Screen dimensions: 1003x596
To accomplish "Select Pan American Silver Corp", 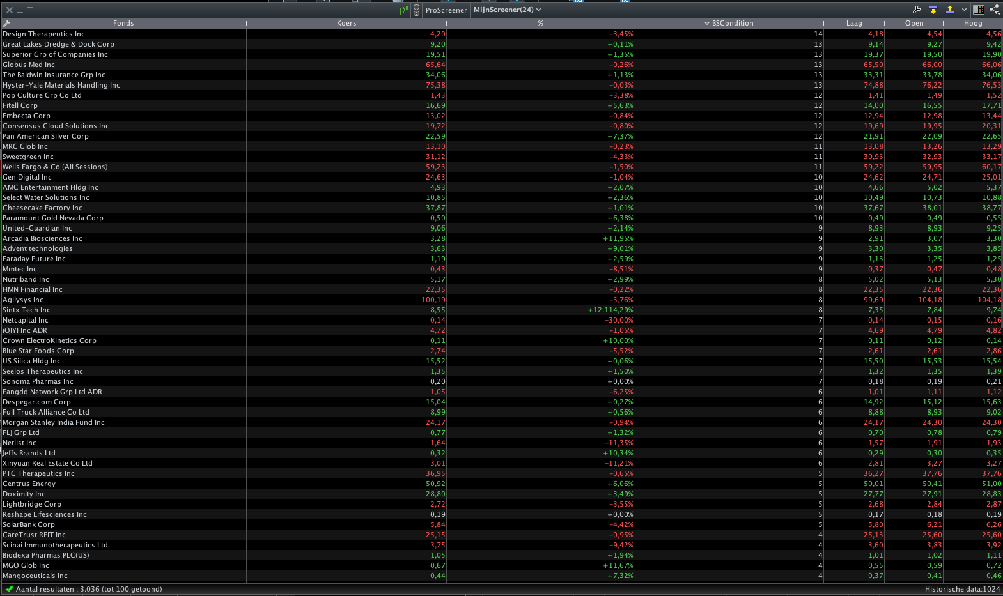I will [x=501, y=136].
